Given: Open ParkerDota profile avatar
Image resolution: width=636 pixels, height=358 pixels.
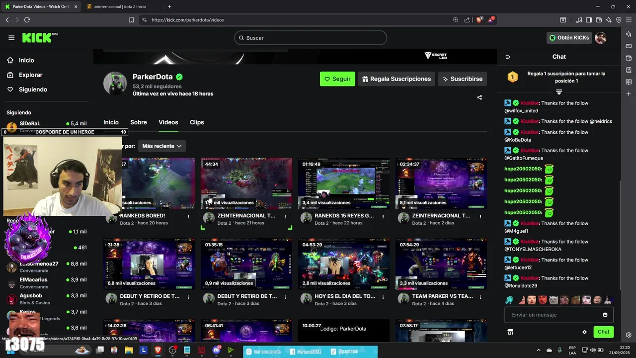Looking at the screenshot, I should [x=115, y=83].
